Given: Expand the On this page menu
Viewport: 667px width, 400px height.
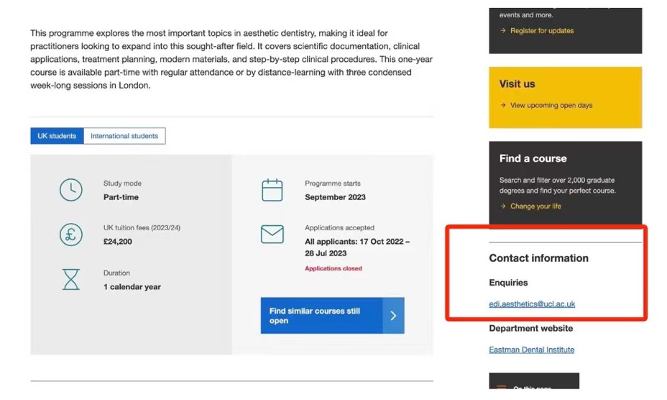Looking at the screenshot, I should [533, 386].
